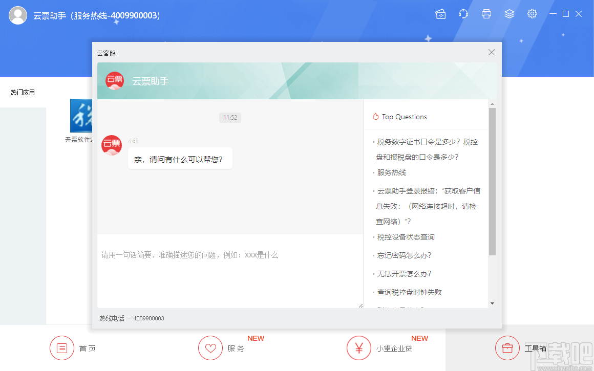Click the Top Questions flame icon
Screen dimensions: 594x371
pyautogui.click(x=375, y=117)
